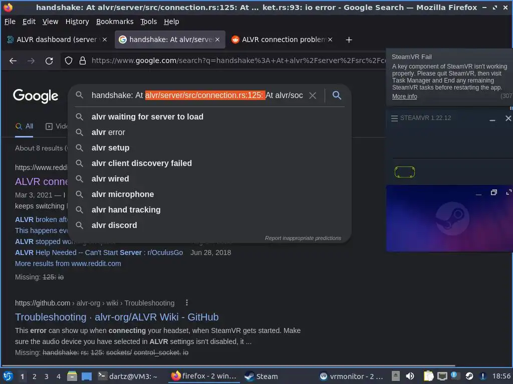This screenshot has width=513, height=384.
Task: Open the Help menu
Action: click(171, 21)
